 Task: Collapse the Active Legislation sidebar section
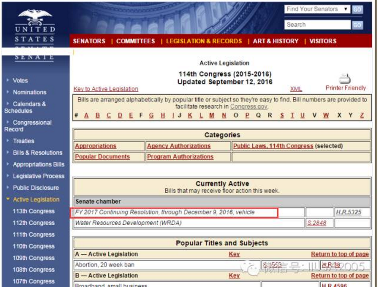click(x=36, y=200)
